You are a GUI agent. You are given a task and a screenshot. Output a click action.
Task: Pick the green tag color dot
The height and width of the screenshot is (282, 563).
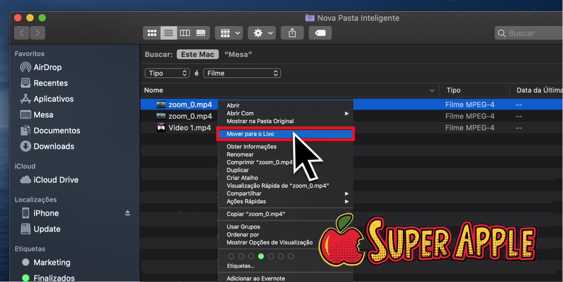coord(261,256)
